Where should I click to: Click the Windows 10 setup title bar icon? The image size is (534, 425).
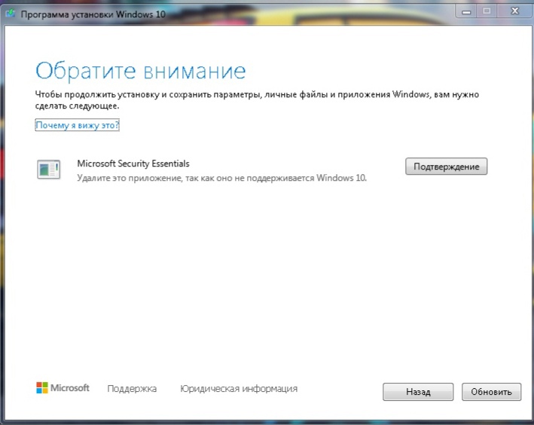(x=11, y=14)
